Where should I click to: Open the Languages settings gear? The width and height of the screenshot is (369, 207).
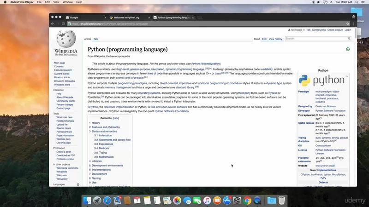coord(78,184)
